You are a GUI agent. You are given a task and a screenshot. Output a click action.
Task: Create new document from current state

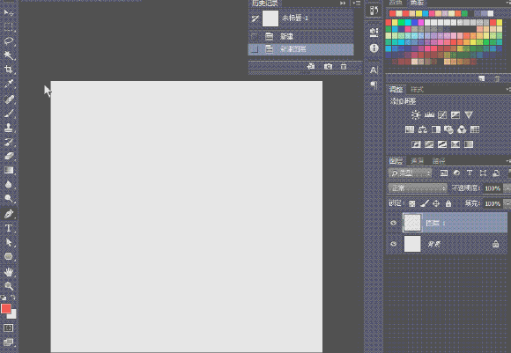click(x=311, y=66)
